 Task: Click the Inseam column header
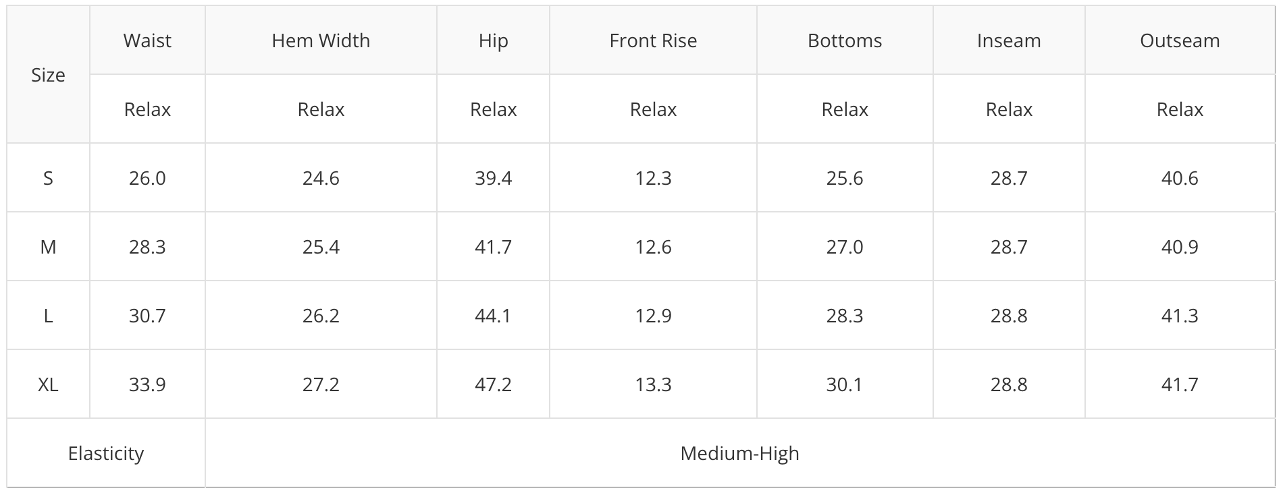(1009, 40)
